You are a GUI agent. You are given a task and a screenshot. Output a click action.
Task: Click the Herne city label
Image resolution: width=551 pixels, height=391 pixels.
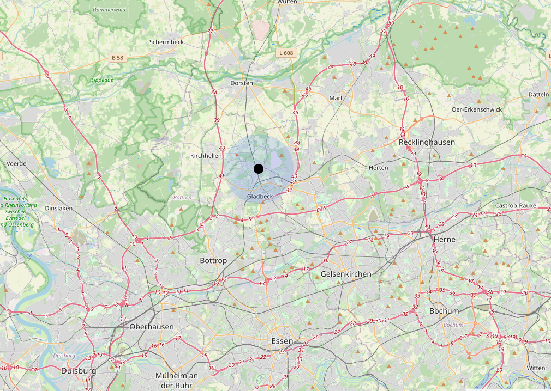click(444, 239)
